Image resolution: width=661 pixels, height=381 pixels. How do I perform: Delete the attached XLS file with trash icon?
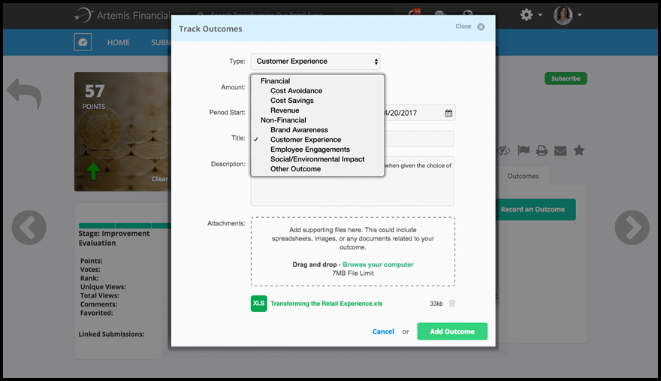(x=452, y=304)
